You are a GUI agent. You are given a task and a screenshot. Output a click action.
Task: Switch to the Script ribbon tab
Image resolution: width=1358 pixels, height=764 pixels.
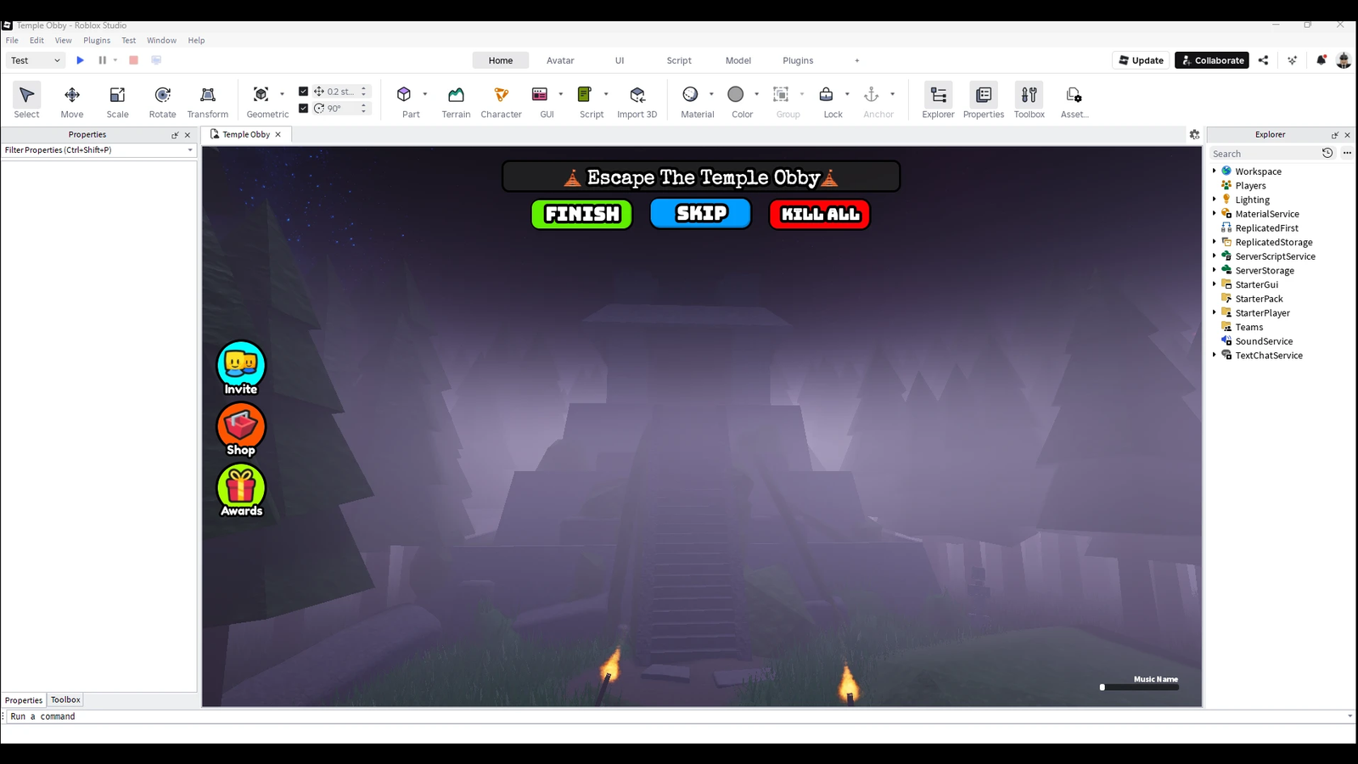pyautogui.click(x=679, y=60)
